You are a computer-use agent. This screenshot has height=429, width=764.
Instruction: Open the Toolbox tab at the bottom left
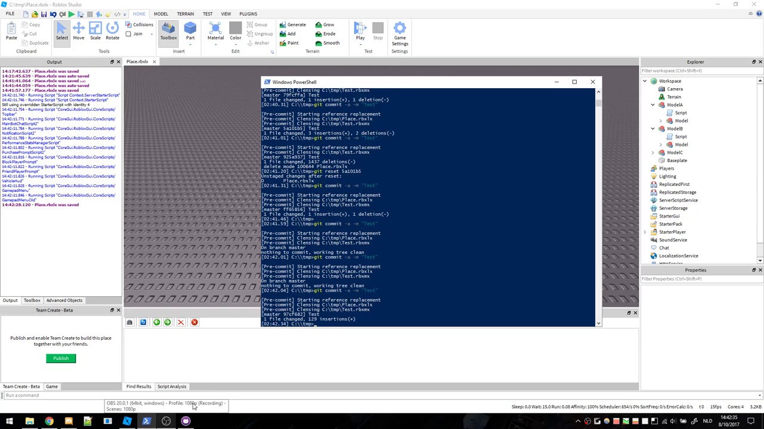pos(32,300)
